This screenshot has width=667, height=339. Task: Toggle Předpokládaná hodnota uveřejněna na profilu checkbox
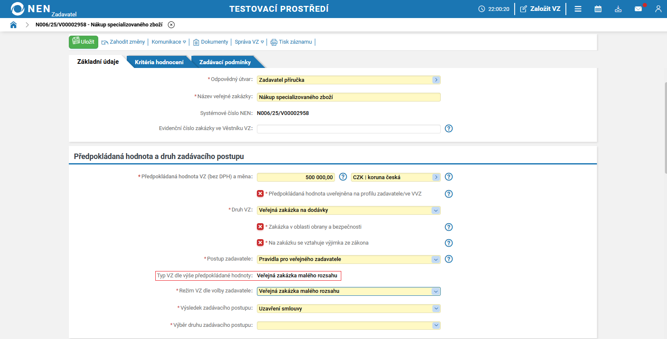(260, 193)
